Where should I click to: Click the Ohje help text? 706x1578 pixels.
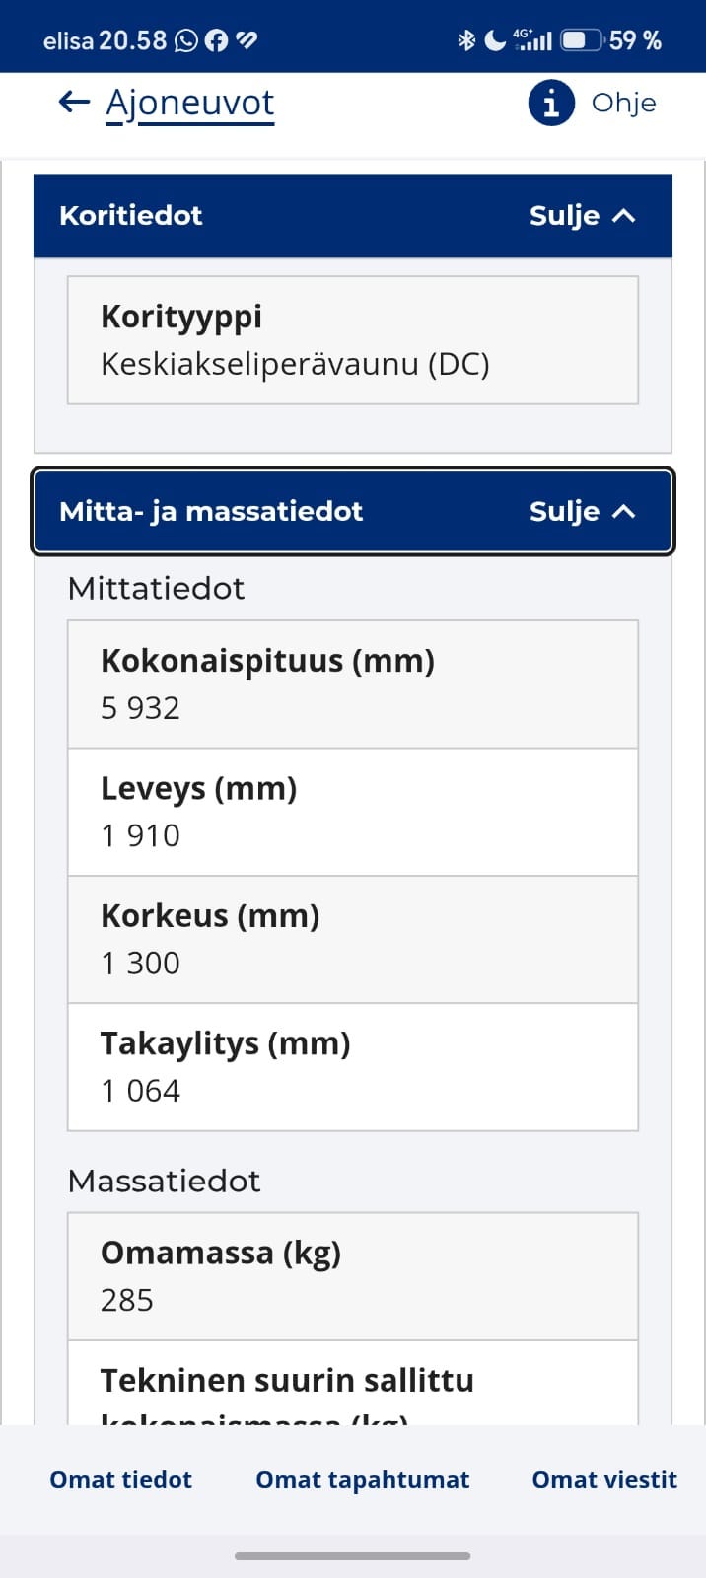[x=624, y=103]
